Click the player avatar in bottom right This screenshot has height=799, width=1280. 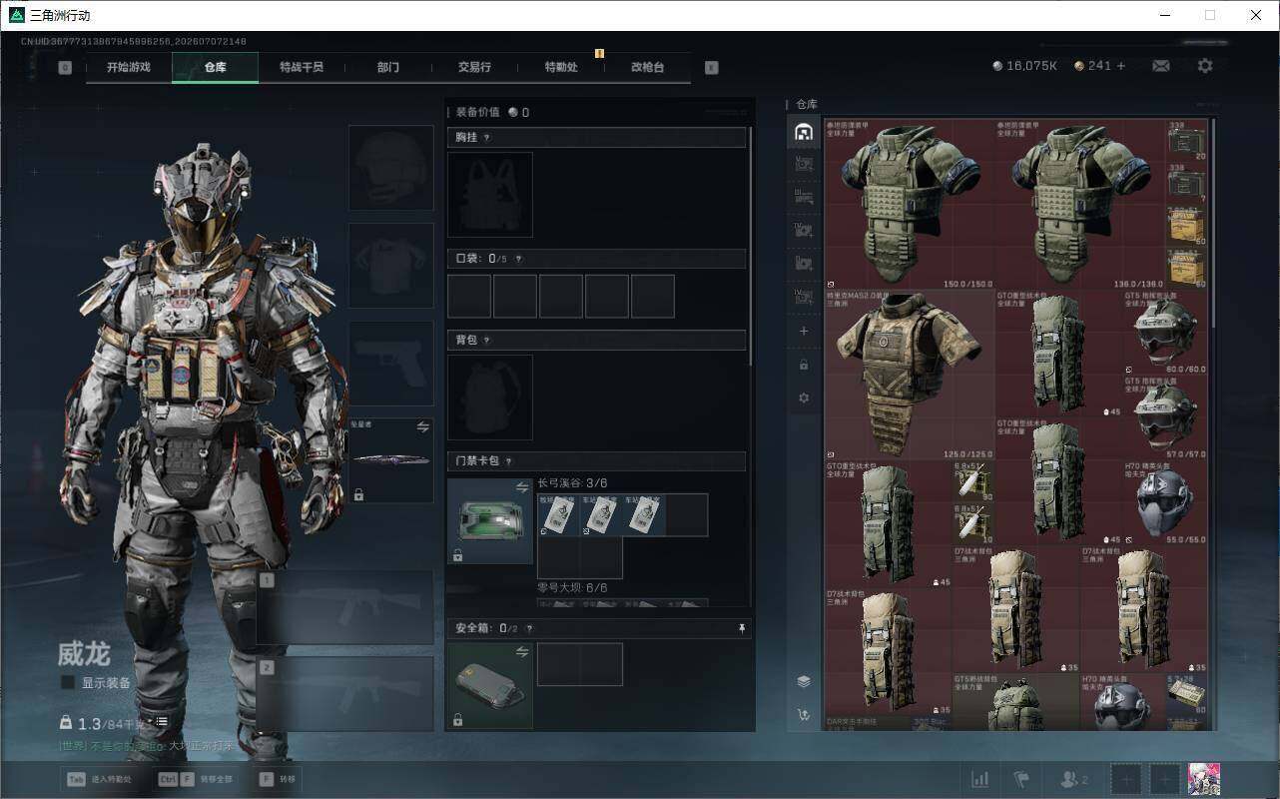[1204, 779]
